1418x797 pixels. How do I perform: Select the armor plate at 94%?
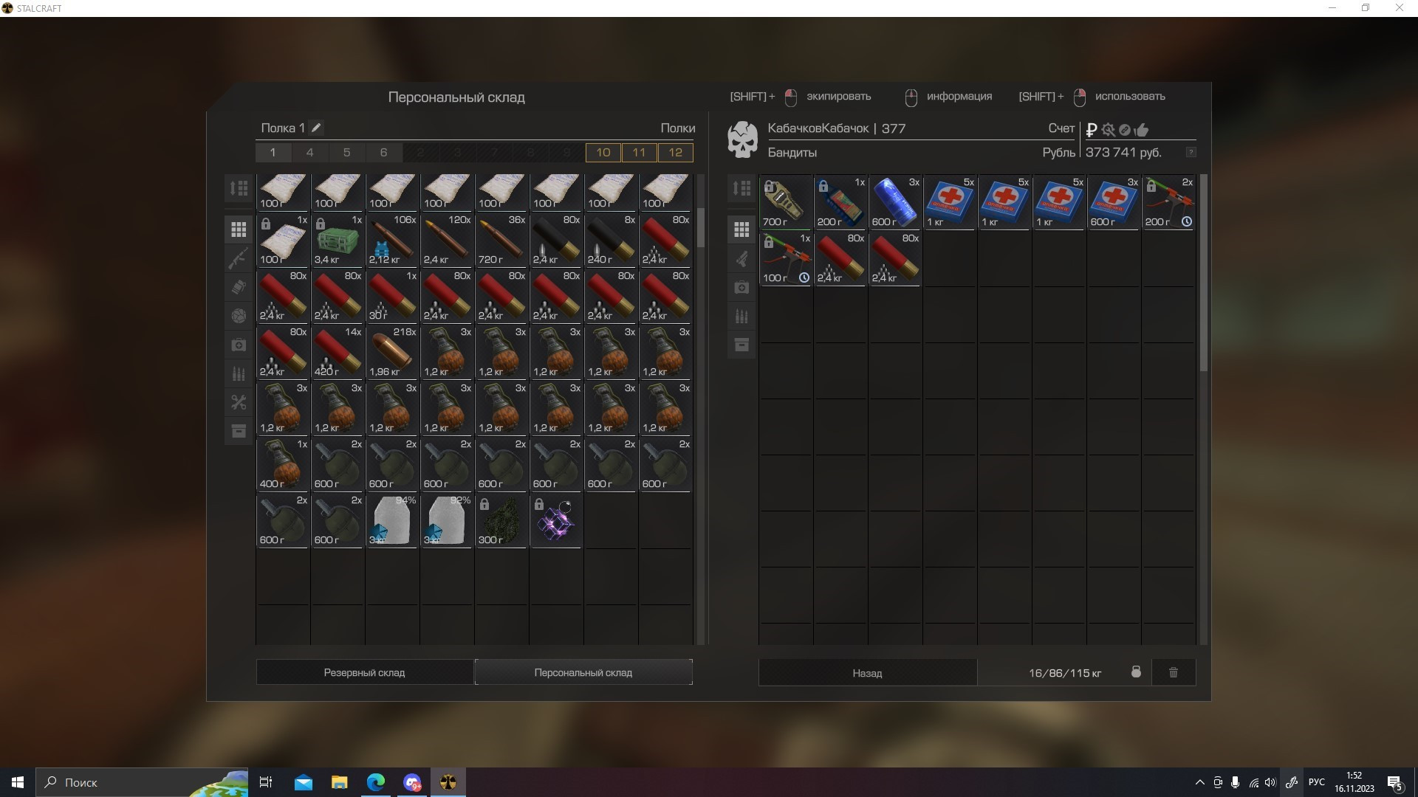coord(392,520)
